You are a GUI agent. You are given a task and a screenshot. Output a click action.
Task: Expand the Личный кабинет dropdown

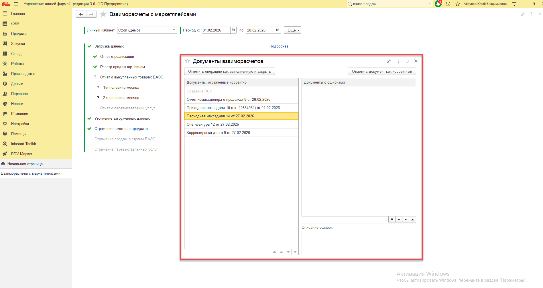pos(174,30)
